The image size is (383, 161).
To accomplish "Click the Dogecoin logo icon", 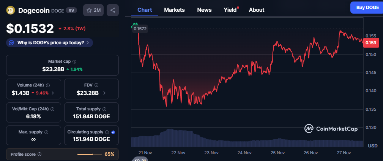I will coord(11,10).
